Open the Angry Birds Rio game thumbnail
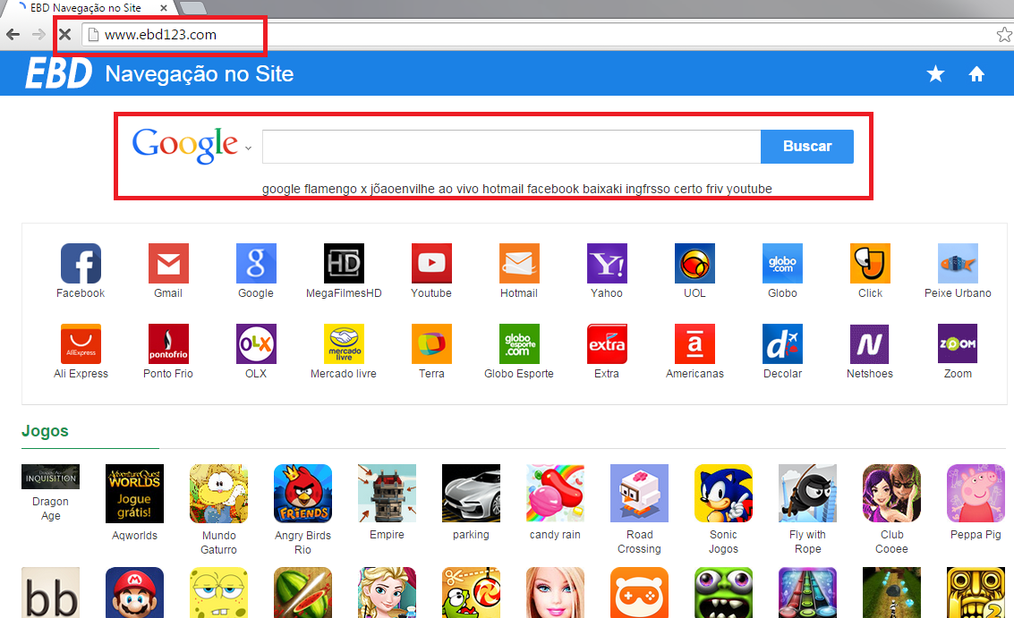The width and height of the screenshot is (1014, 618). (302, 493)
